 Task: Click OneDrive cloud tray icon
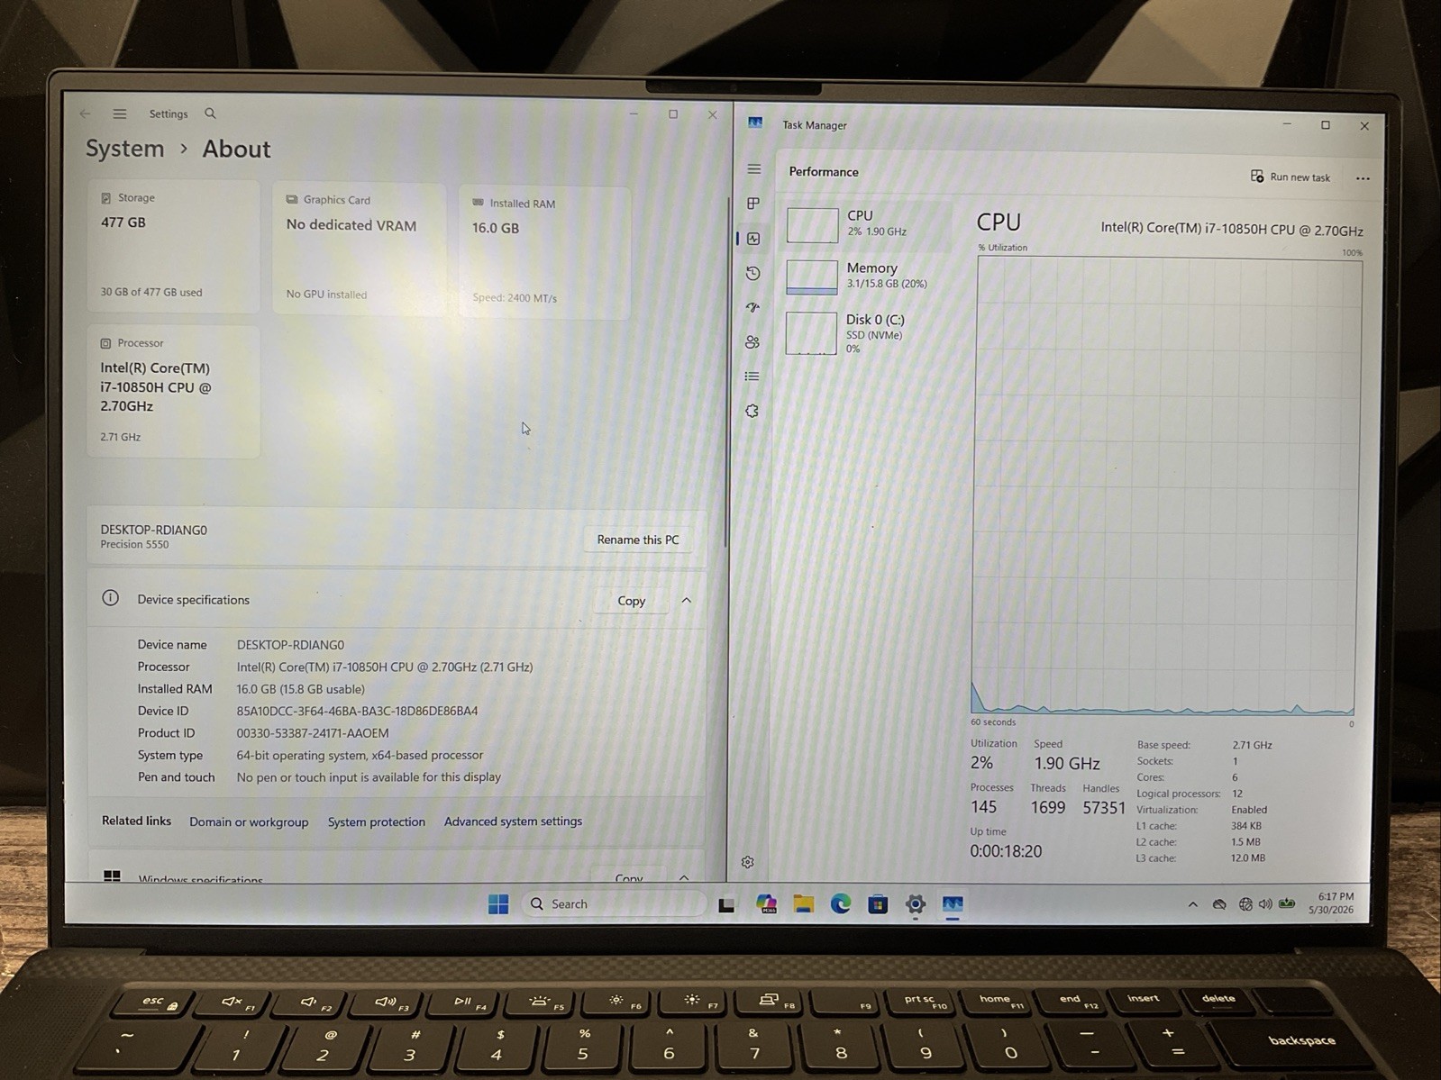click(1219, 904)
